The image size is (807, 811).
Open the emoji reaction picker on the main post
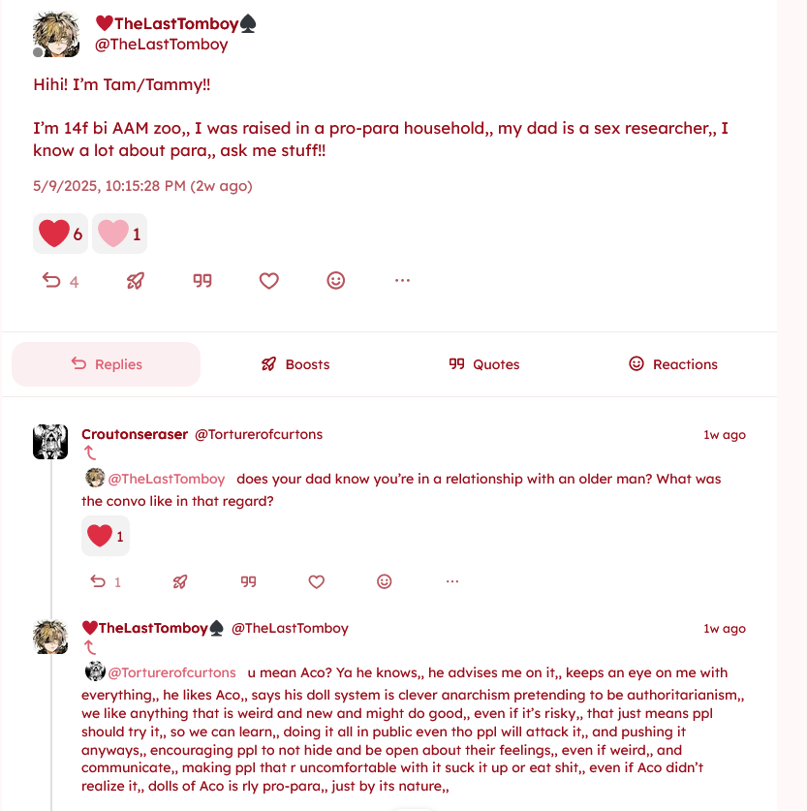pos(336,281)
